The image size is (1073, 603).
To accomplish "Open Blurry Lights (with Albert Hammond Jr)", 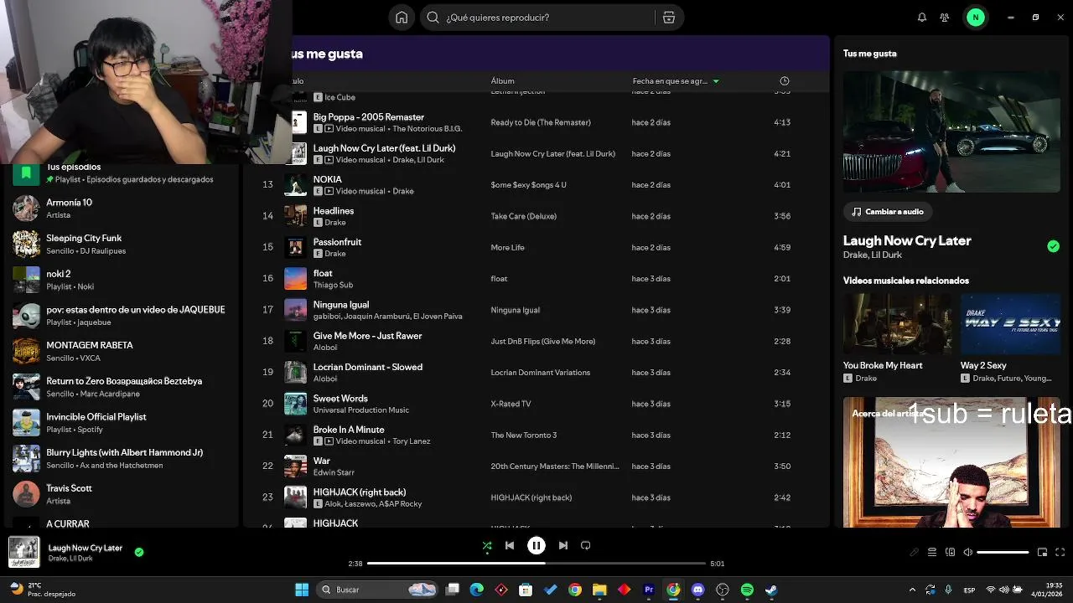I will (x=122, y=458).
